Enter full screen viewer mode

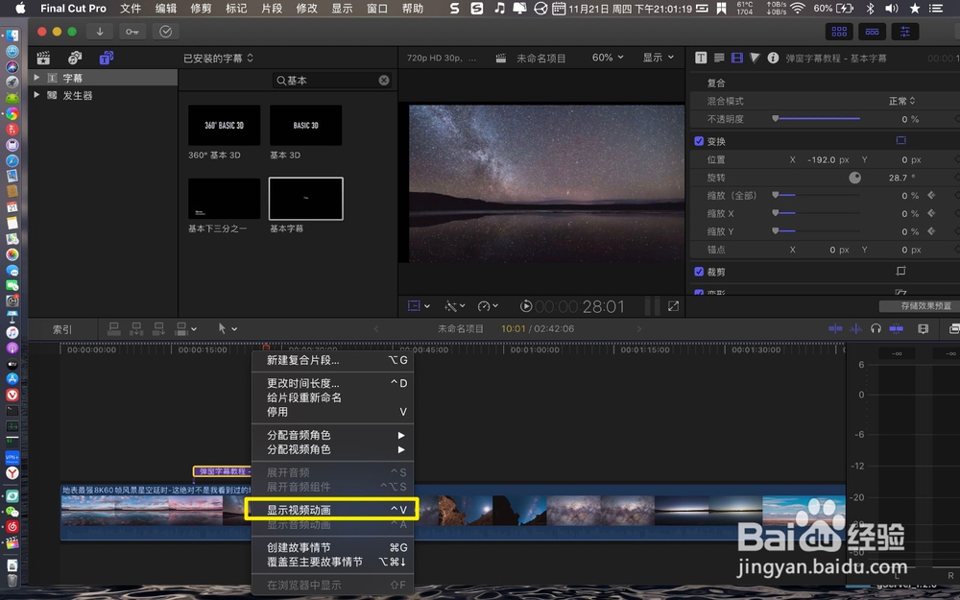pyautogui.click(x=674, y=306)
